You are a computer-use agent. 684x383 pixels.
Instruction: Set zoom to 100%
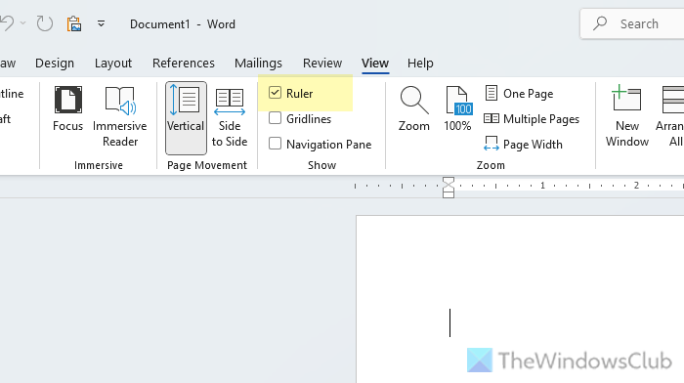(457, 109)
